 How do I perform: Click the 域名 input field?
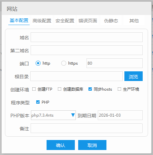tap(86, 37)
